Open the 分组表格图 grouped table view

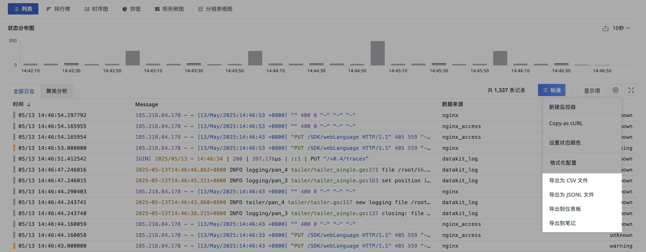click(215, 9)
